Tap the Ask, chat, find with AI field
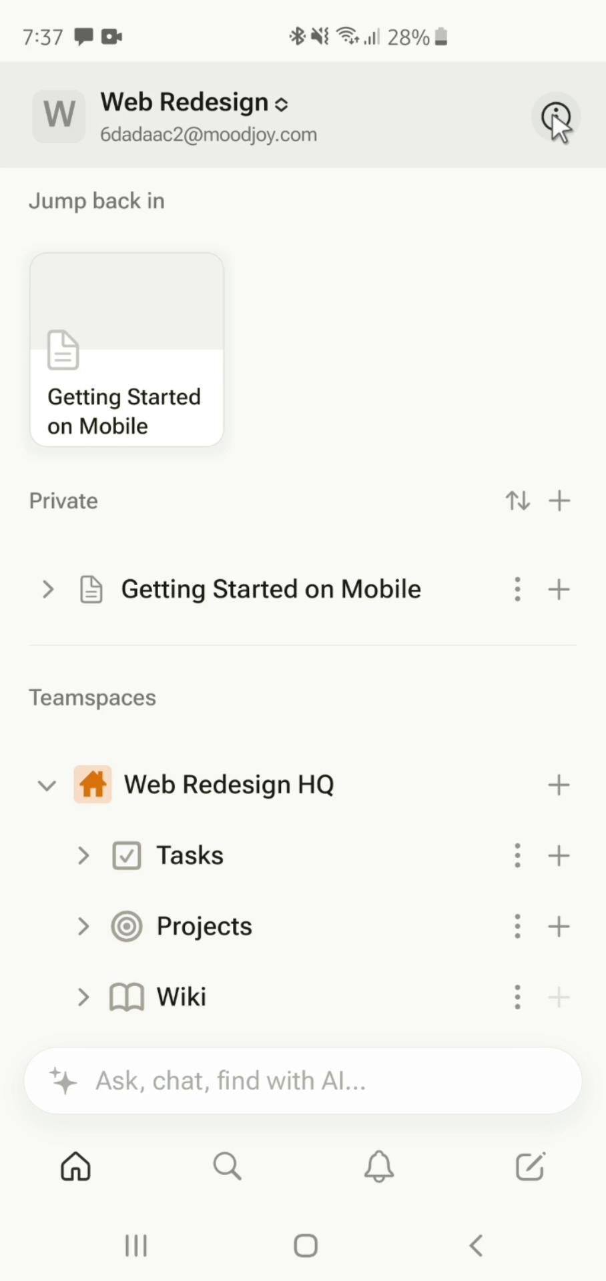 303,1081
